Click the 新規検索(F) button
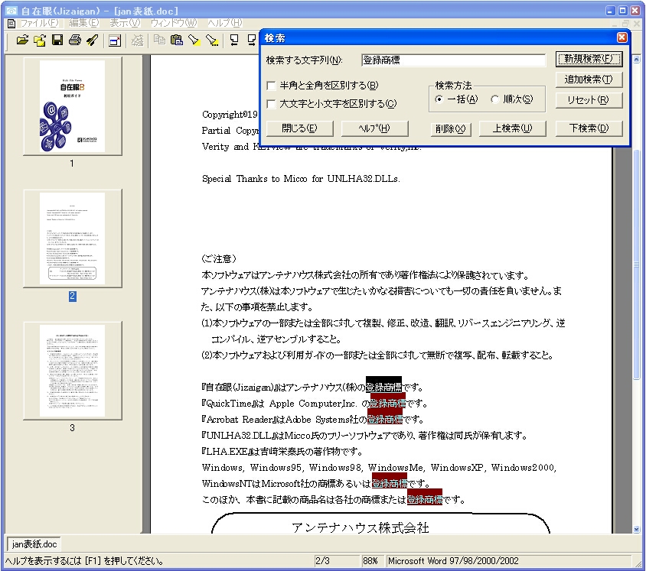The height and width of the screenshot is (571, 646). coord(589,59)
